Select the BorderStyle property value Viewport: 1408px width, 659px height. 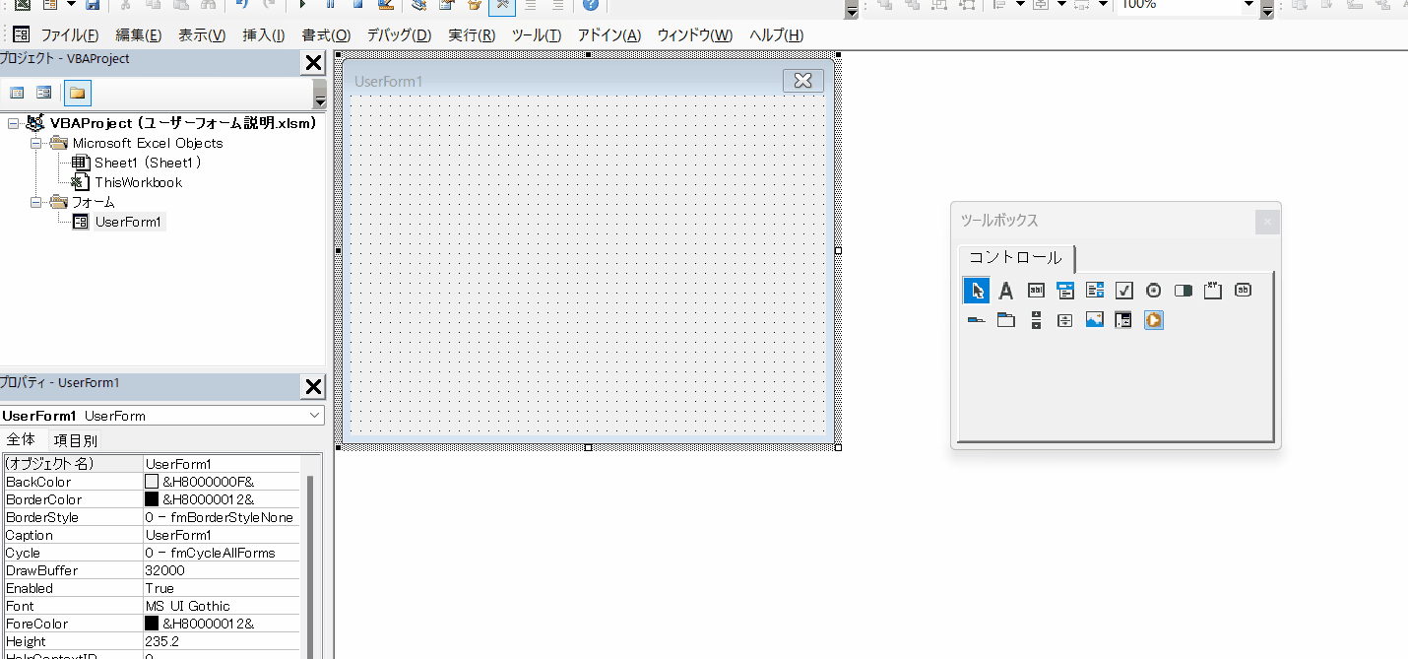click(x=221, y=517)
